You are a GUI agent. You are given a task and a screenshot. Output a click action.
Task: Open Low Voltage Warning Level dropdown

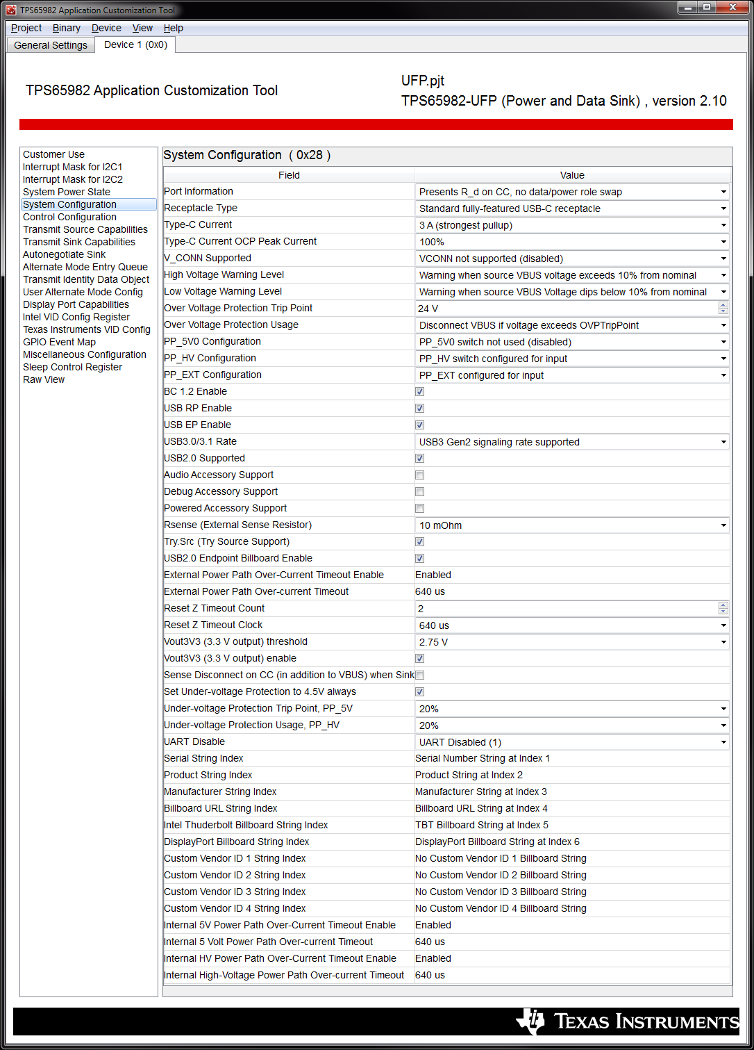572,292
